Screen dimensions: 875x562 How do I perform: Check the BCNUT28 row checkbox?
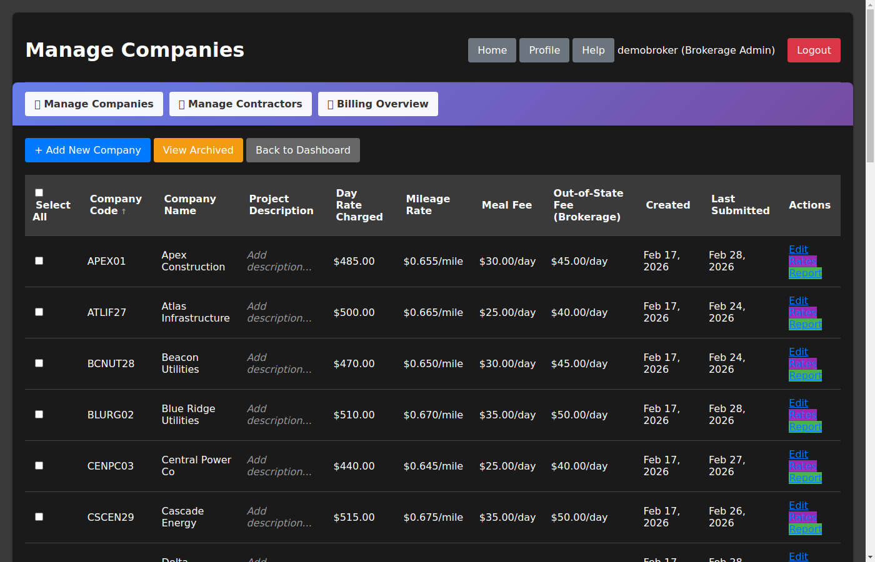[x=39, y=363]
